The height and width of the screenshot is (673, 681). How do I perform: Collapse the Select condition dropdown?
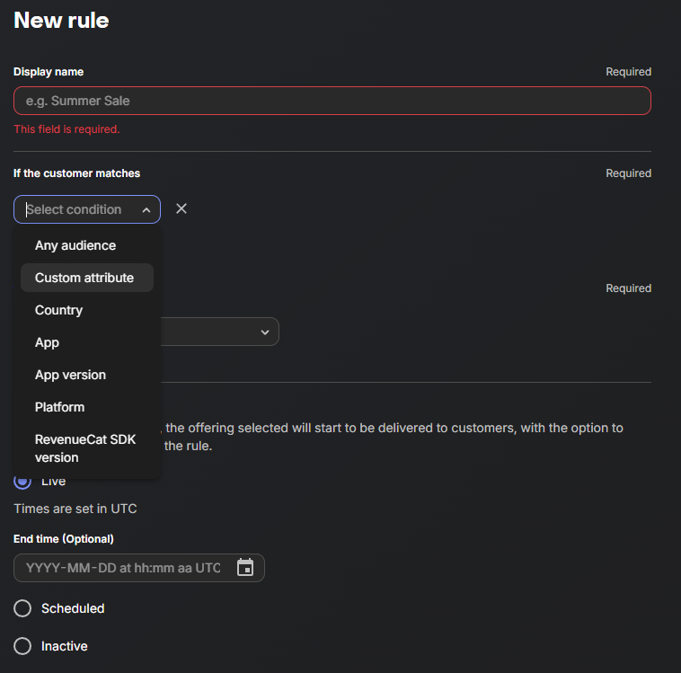click(146, 210)
